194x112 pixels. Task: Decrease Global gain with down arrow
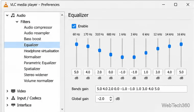[x=111, y=100]
